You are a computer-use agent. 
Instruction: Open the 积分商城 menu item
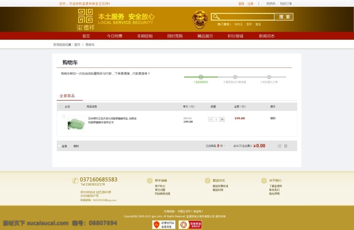[x=235, y=36]
